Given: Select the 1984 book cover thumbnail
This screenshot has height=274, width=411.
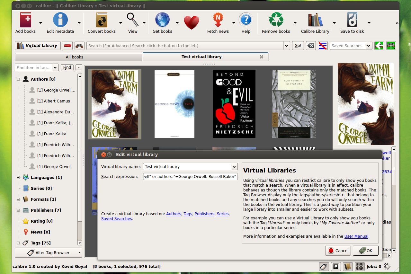Looking at the screenshot, I should [x=174, y=104].
